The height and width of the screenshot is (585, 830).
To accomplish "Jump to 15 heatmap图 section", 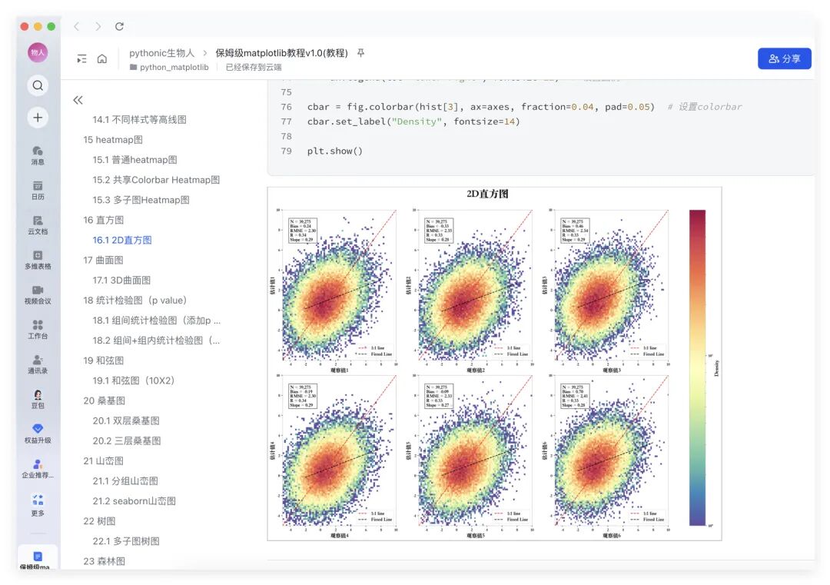I will [x=113, y=140].
